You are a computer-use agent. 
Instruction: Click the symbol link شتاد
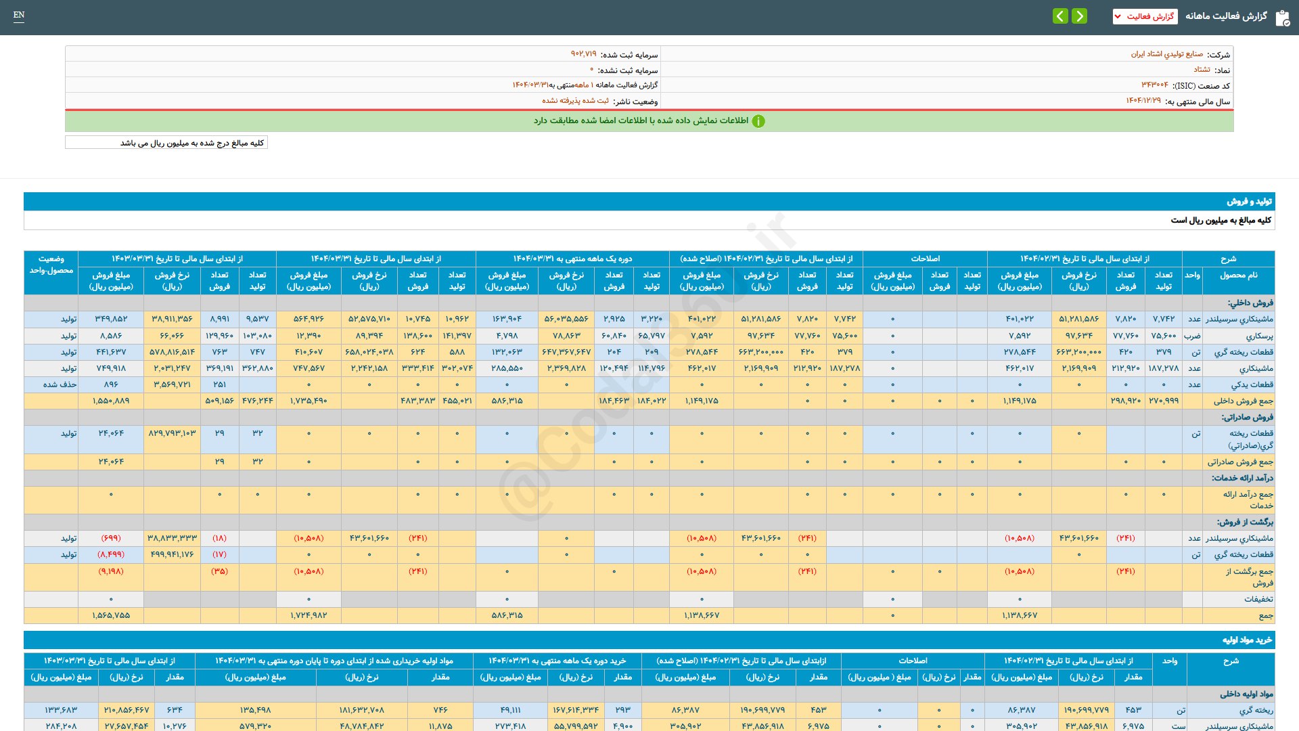1202,70
